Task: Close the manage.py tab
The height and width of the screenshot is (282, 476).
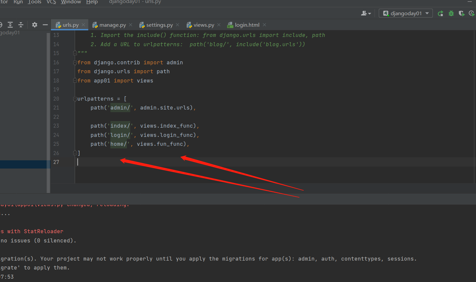Action: (131, 25)
